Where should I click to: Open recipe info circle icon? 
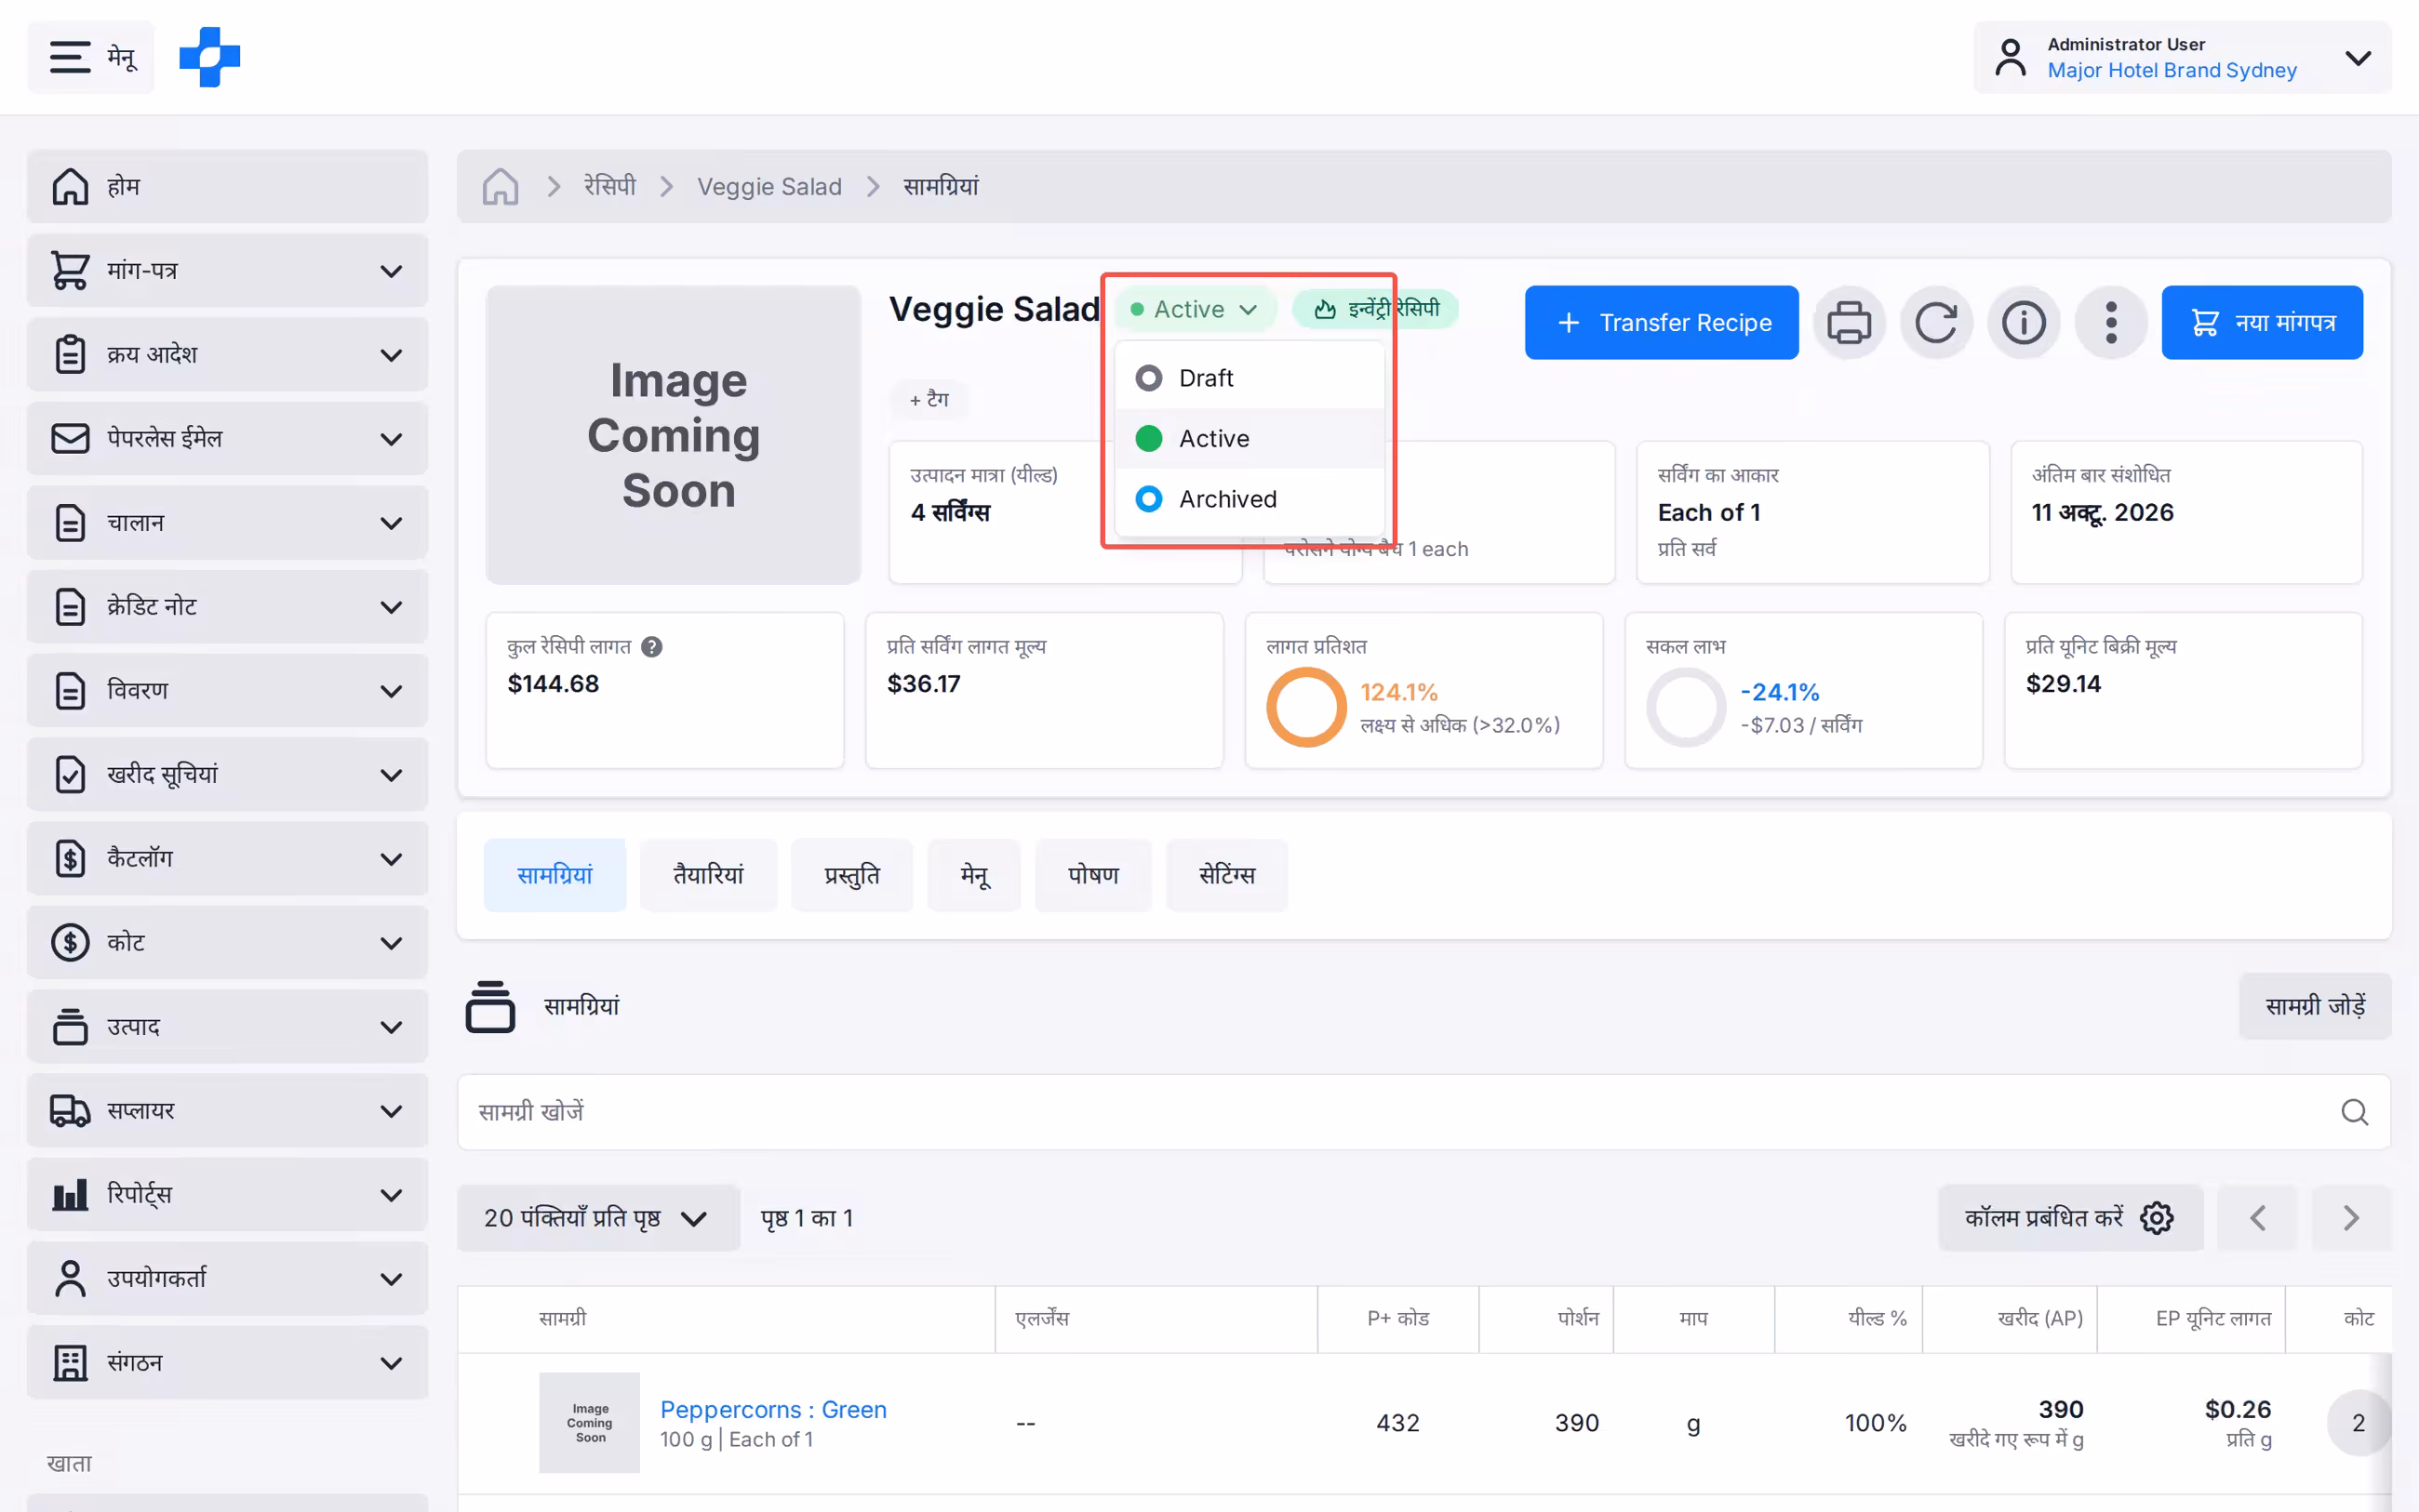[x=2023, y=323]
